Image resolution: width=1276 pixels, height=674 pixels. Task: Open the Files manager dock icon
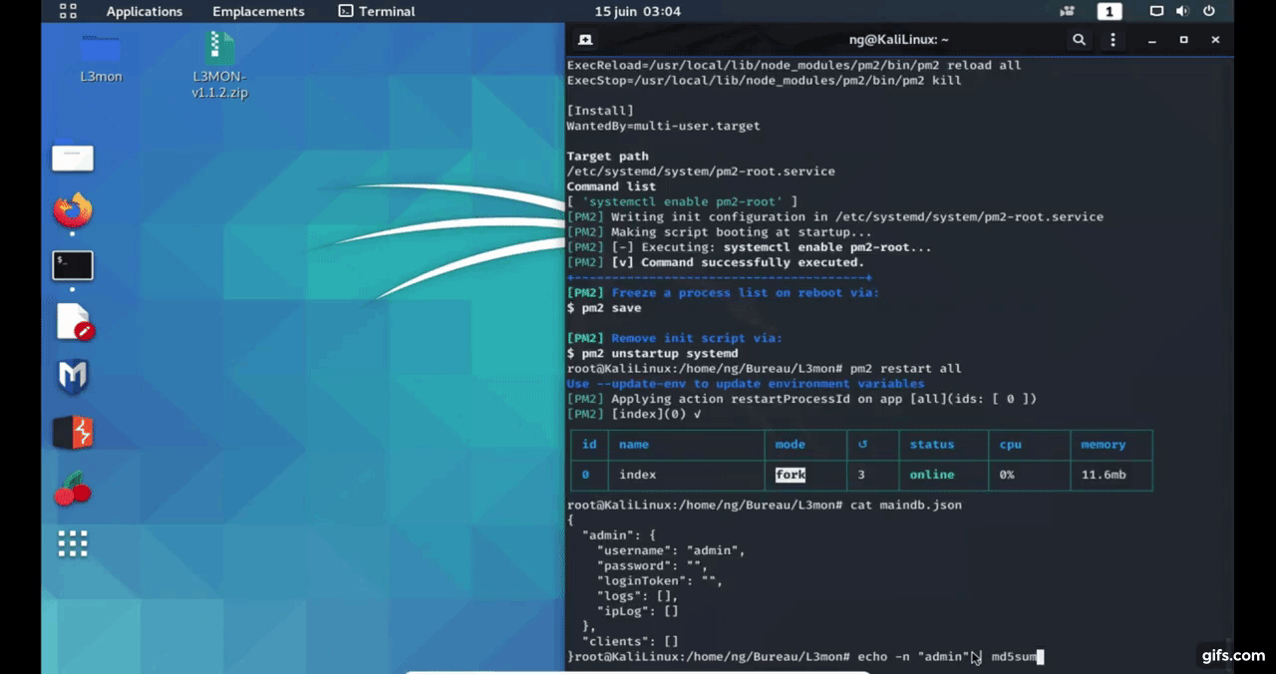73,158
